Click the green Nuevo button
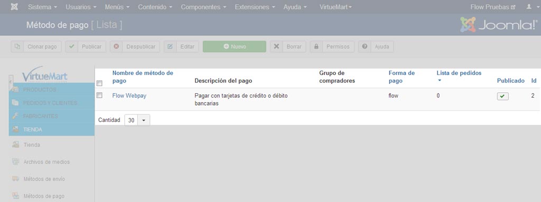The width and height of the screenshot is (541, 202). click(x=234, y=46)
